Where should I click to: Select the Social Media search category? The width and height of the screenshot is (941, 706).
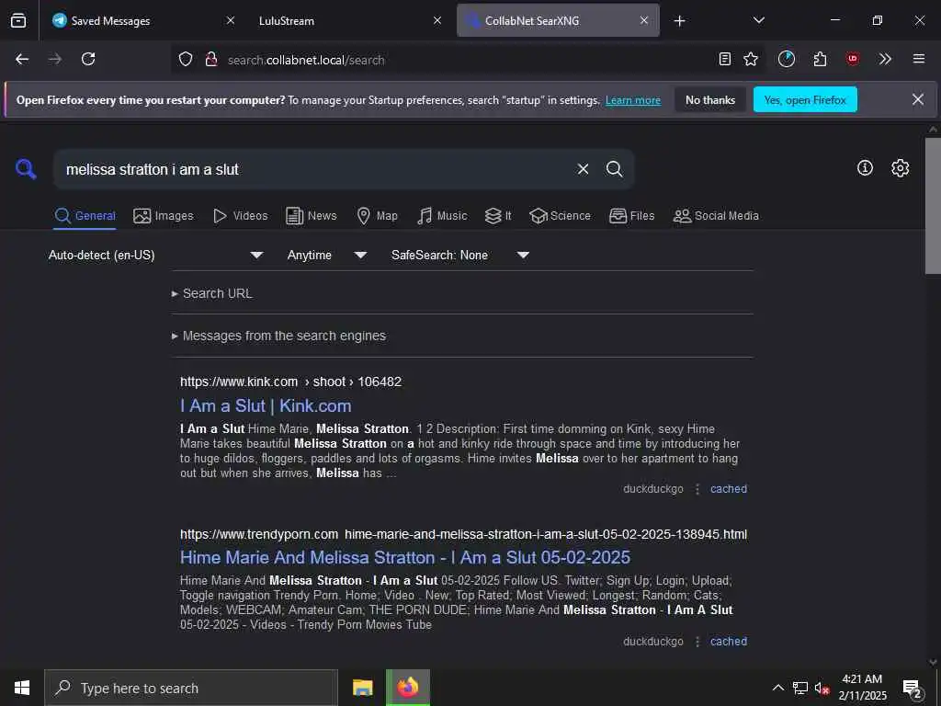716,216
